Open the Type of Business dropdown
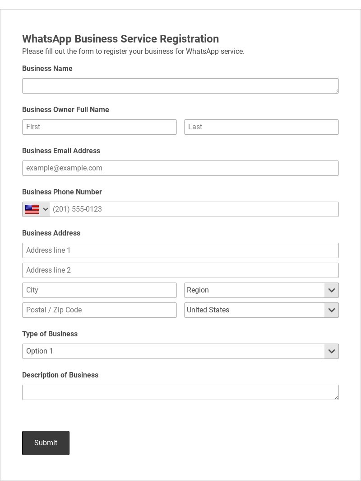361x481 pixels. (180, 351)
